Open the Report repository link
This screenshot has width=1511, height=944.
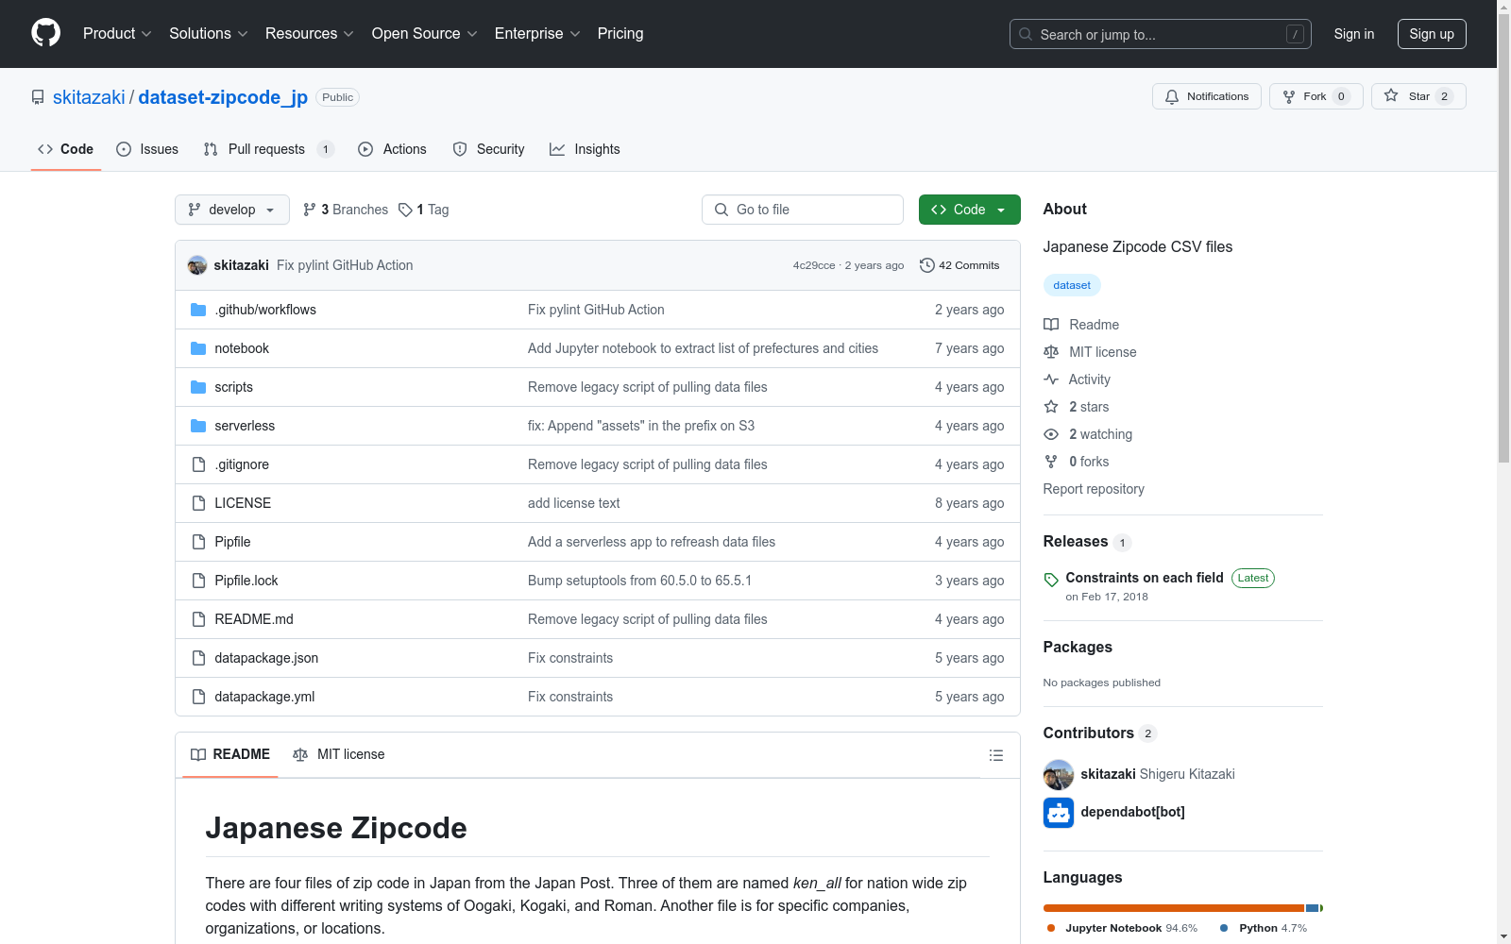tap(1094, 489)
